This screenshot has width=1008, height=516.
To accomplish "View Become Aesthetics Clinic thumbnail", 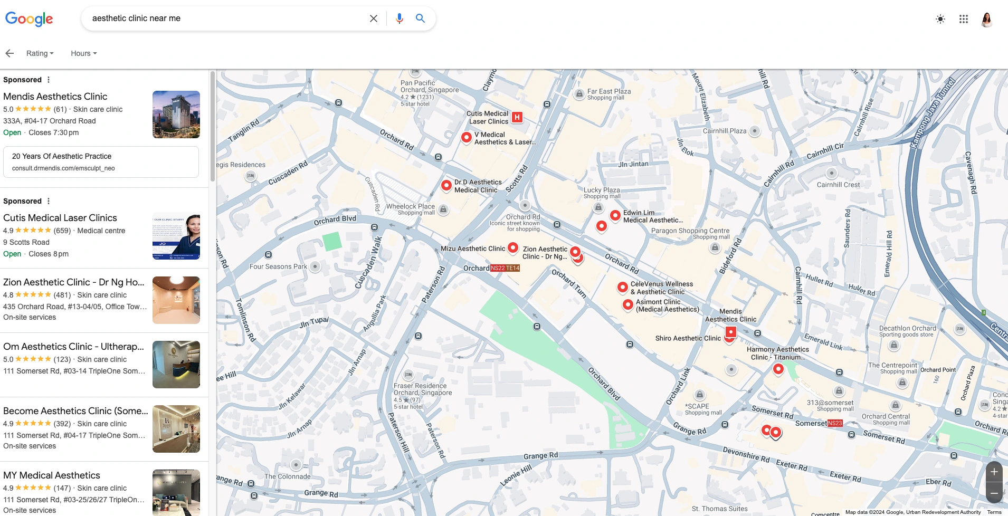I will 176,429.
